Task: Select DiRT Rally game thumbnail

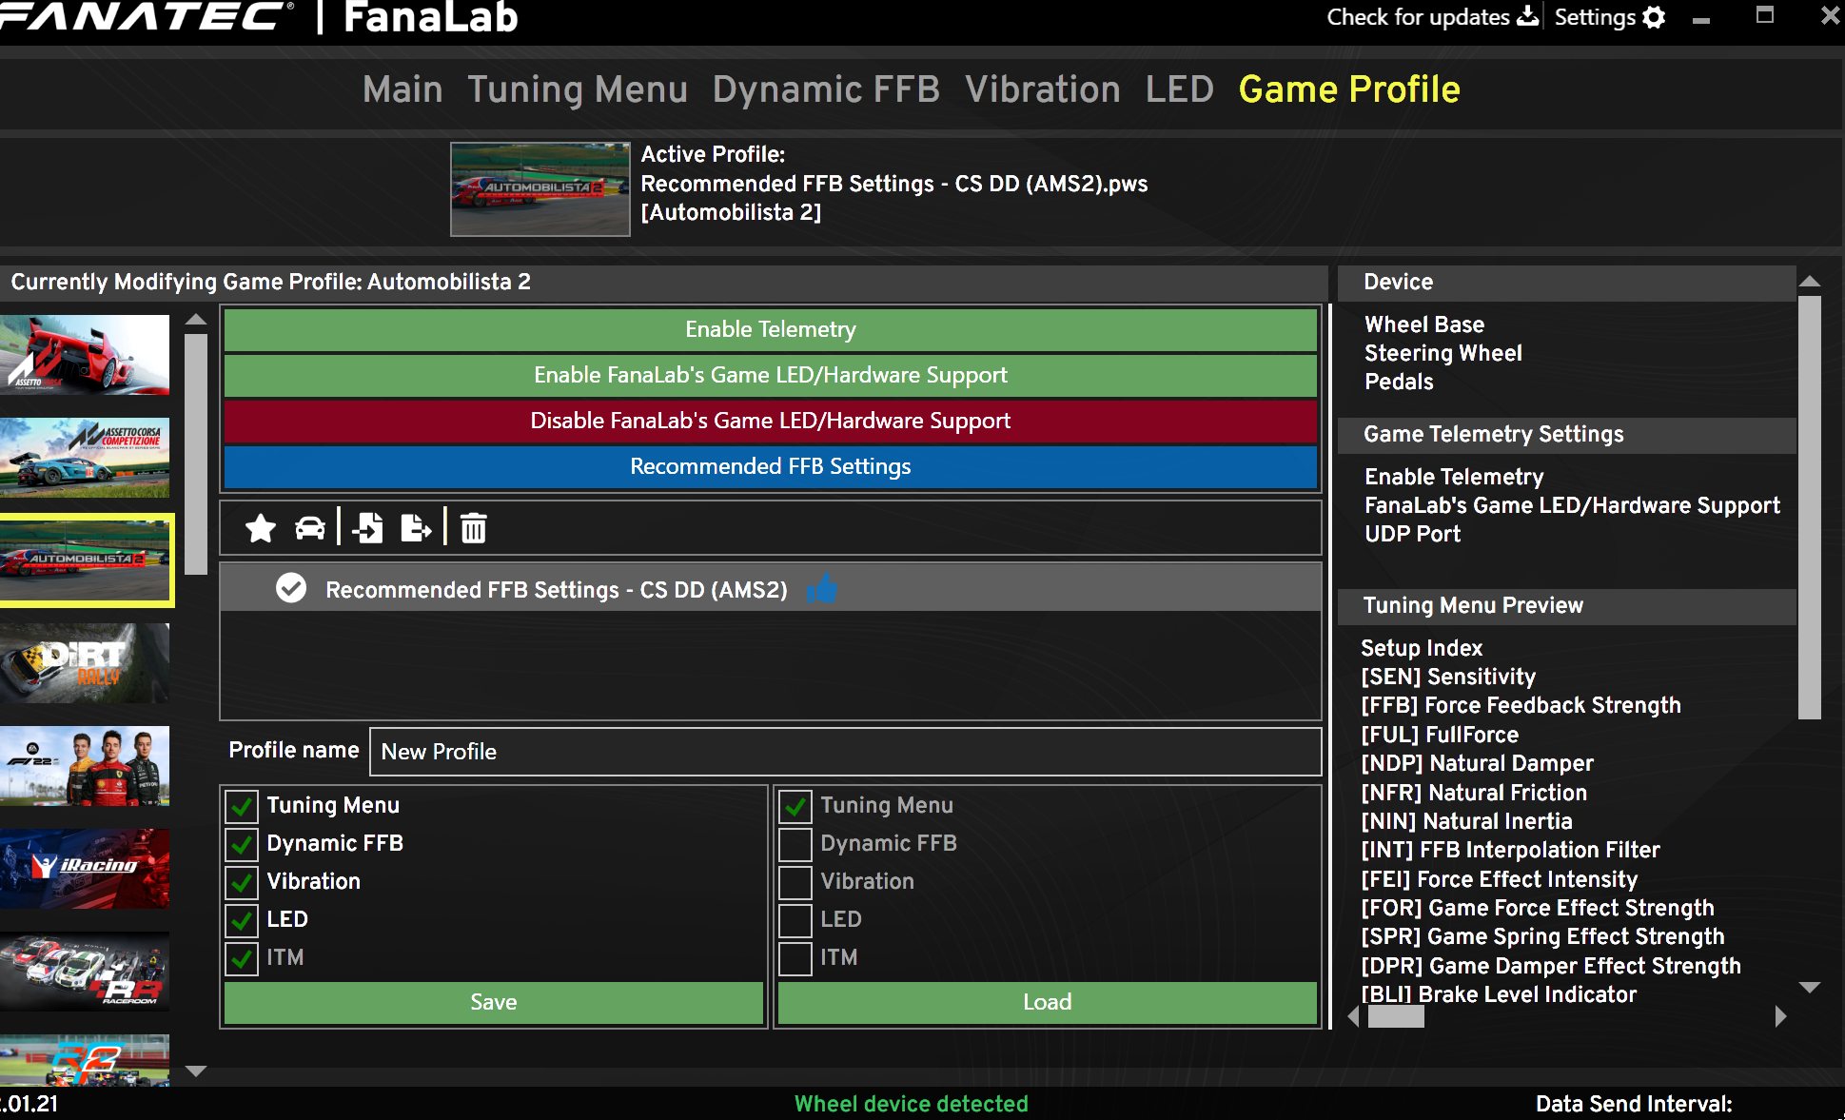Action: pos(85,663)
